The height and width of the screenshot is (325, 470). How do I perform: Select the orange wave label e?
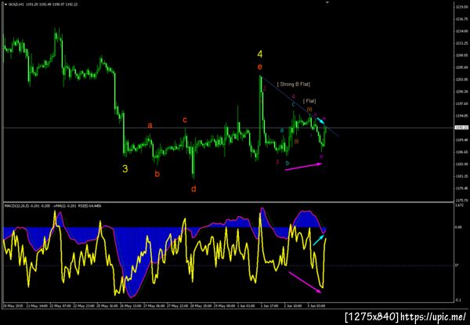pos(259,67)
